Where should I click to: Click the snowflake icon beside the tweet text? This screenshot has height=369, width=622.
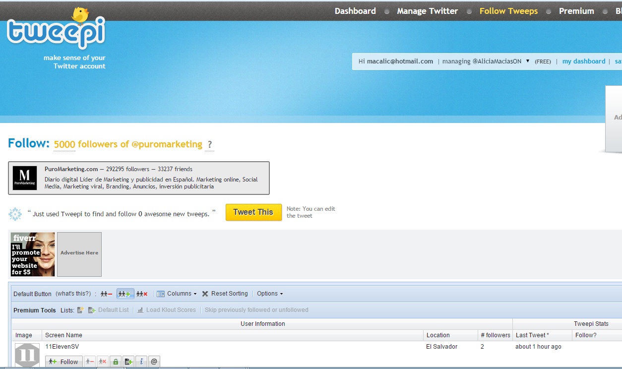[x=15, y=214]
